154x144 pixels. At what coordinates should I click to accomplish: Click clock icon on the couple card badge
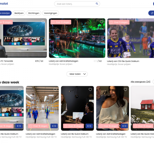(101, 126)
